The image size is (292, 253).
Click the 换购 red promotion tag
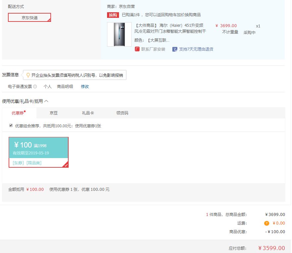pyautogui.click(x=113, y=15)
